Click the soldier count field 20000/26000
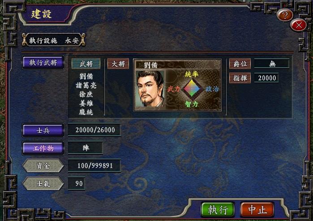This screenshot has width=313, height=221. [x=94, y=130]
